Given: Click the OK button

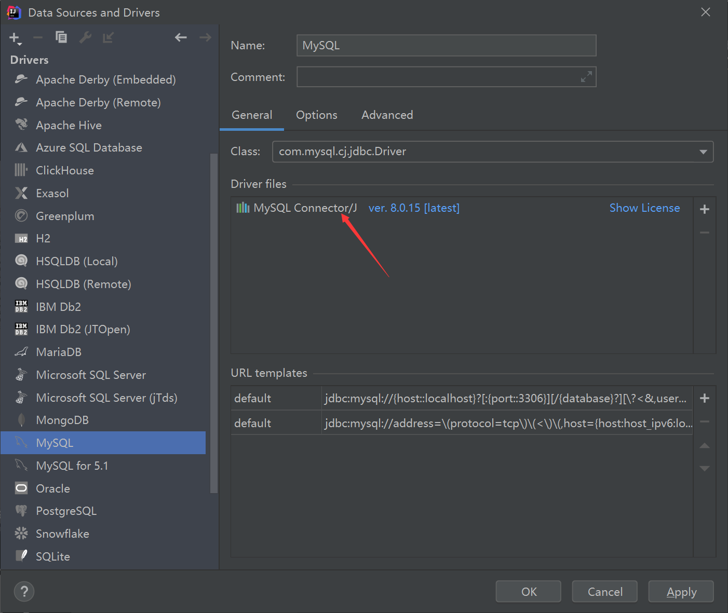Looking at the screenshot, I should (529, 592).
